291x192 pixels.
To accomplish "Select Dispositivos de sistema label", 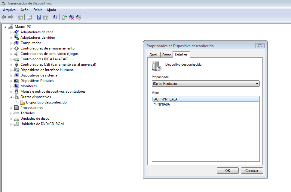I will (x=39, y=75).
